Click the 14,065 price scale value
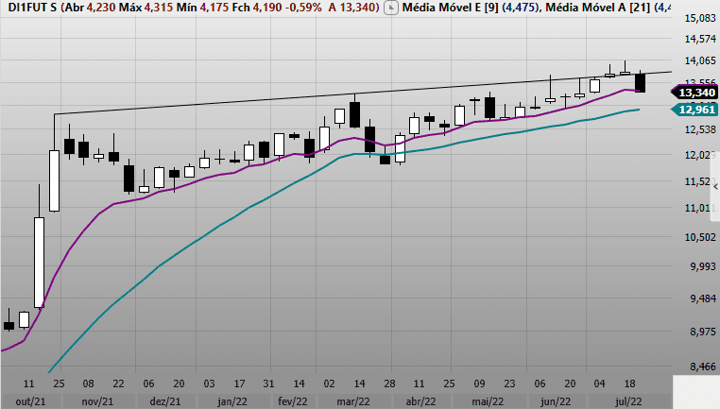 700,60
